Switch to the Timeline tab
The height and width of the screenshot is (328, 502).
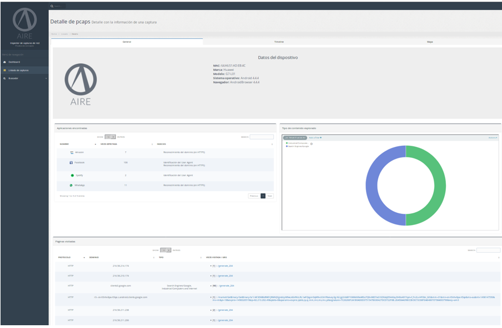point(279,42)
